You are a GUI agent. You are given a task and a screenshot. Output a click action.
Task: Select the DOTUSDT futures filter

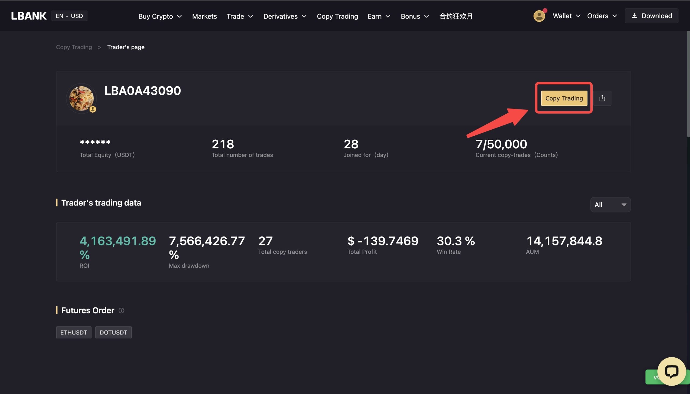click(113, 332)
